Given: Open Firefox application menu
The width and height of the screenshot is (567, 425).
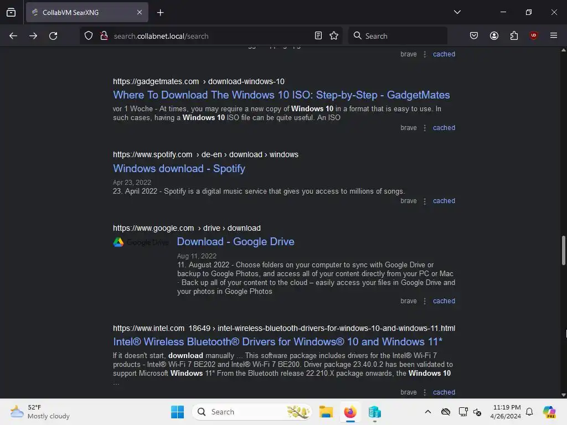Looking at the screenshot, I should (554, 35).
